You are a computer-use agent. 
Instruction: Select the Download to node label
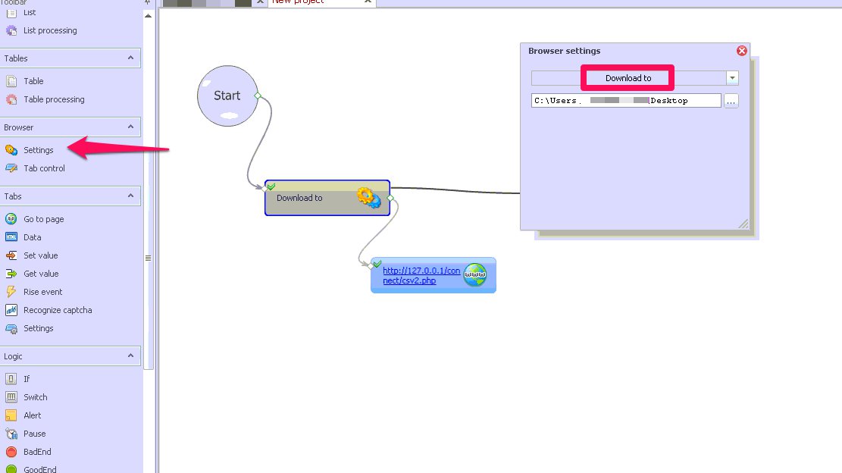tap(299, 198)
